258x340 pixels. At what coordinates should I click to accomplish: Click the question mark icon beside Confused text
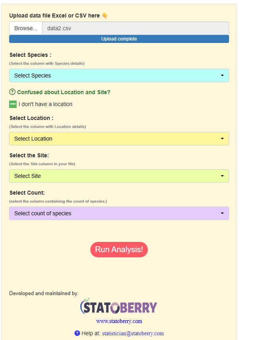click(12, 92)
